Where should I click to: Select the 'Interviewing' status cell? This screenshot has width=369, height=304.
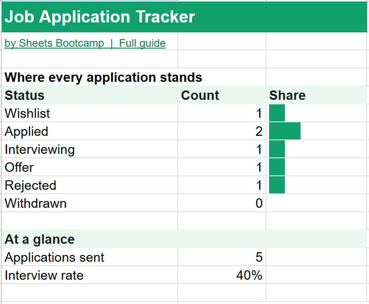(x=90, y=149)
